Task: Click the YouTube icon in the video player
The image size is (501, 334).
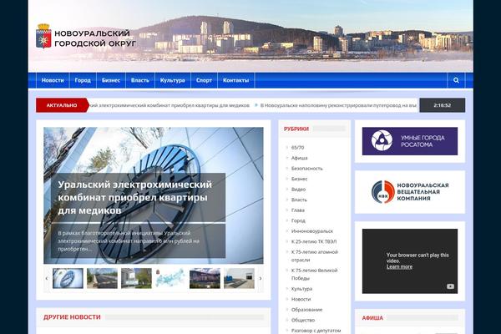Action: tap(450, 286)
